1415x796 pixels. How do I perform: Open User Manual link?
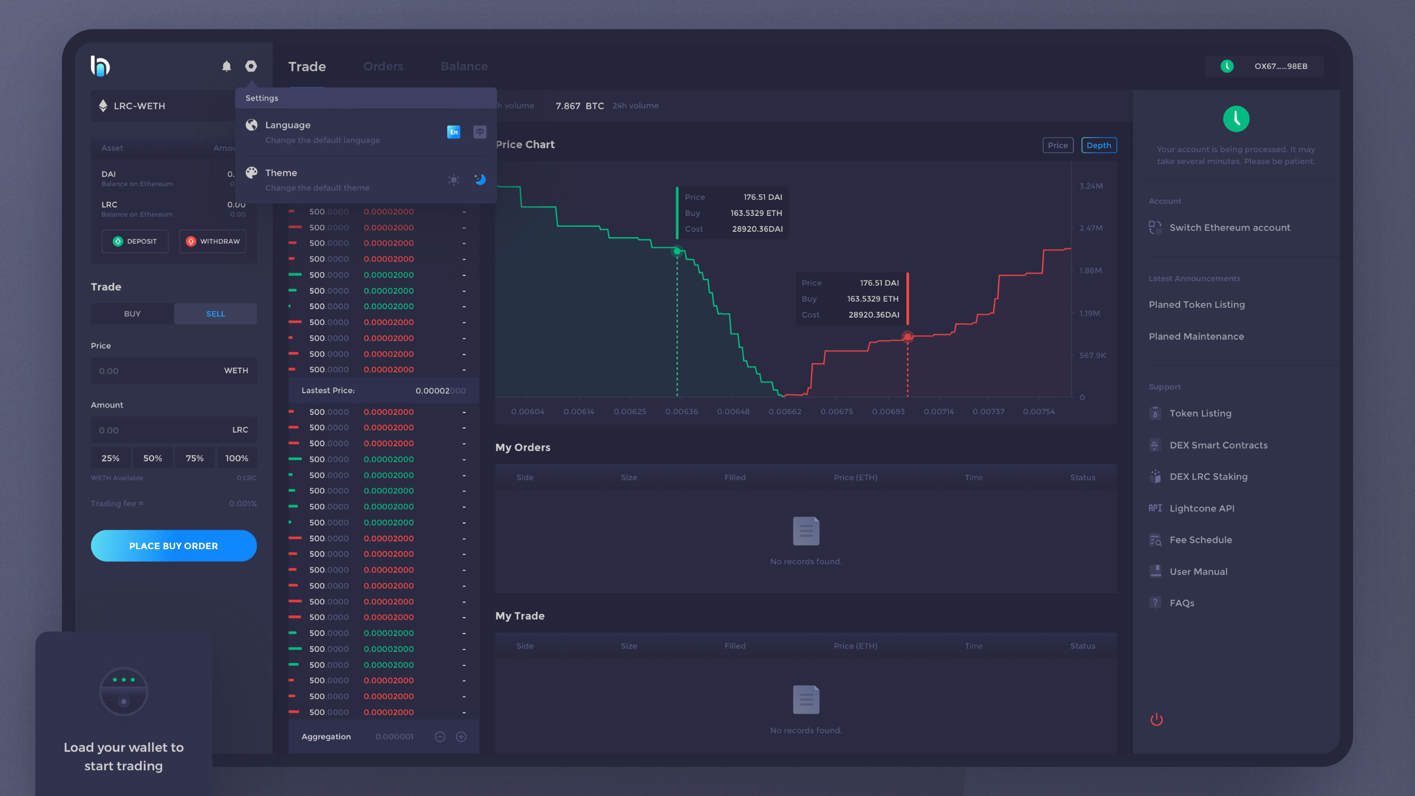[x=1199, y=571]
